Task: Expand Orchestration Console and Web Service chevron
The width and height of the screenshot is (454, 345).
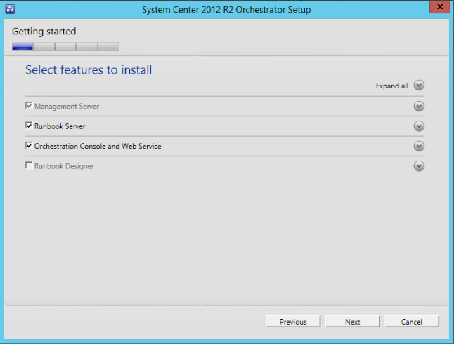Action: (x=419, y=147)
